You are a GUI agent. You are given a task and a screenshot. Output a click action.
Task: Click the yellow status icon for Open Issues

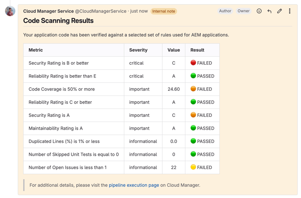click(x=193, y=167)
